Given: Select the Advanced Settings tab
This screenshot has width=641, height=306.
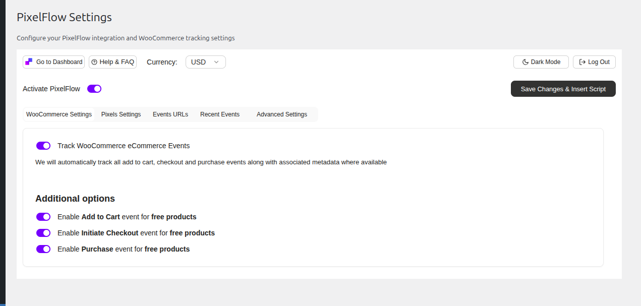Looking at the screenshot, I should [282, 114].
